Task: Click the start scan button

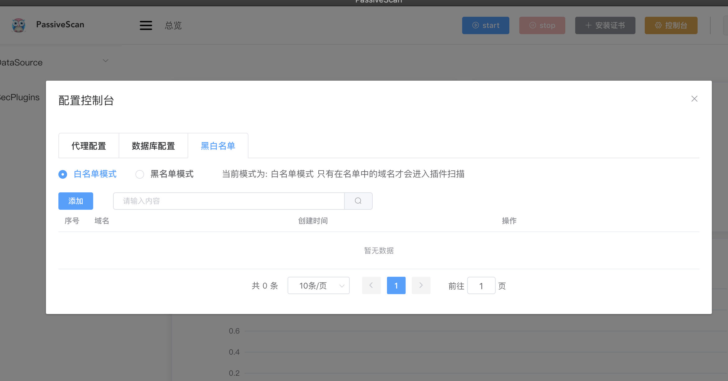Action: click(485, 25)
